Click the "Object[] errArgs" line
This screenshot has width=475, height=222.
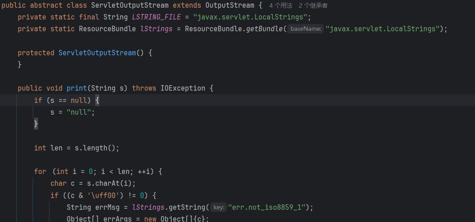tap(138, 219)
